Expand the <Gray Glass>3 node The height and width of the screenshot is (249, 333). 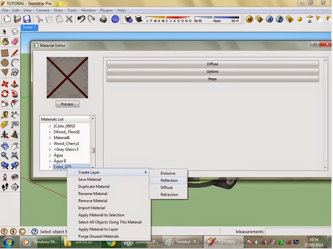[50, 149]
